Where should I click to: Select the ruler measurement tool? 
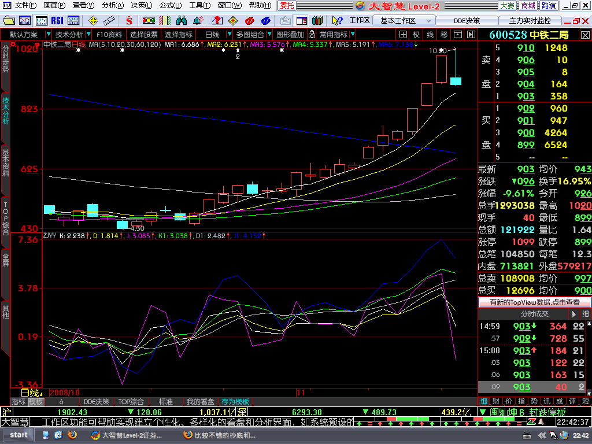pyautogui.click(x=109, y=20)
